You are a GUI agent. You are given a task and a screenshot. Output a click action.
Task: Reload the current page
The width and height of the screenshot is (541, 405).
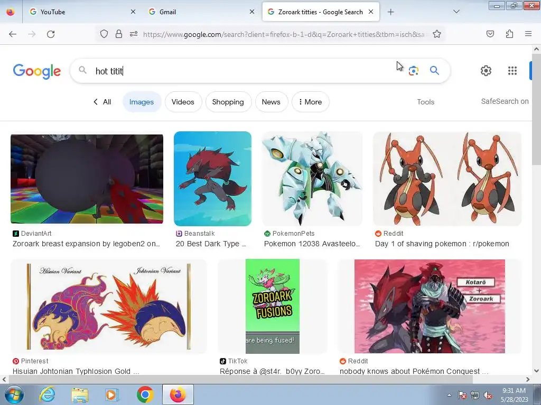tap(51, 34)
